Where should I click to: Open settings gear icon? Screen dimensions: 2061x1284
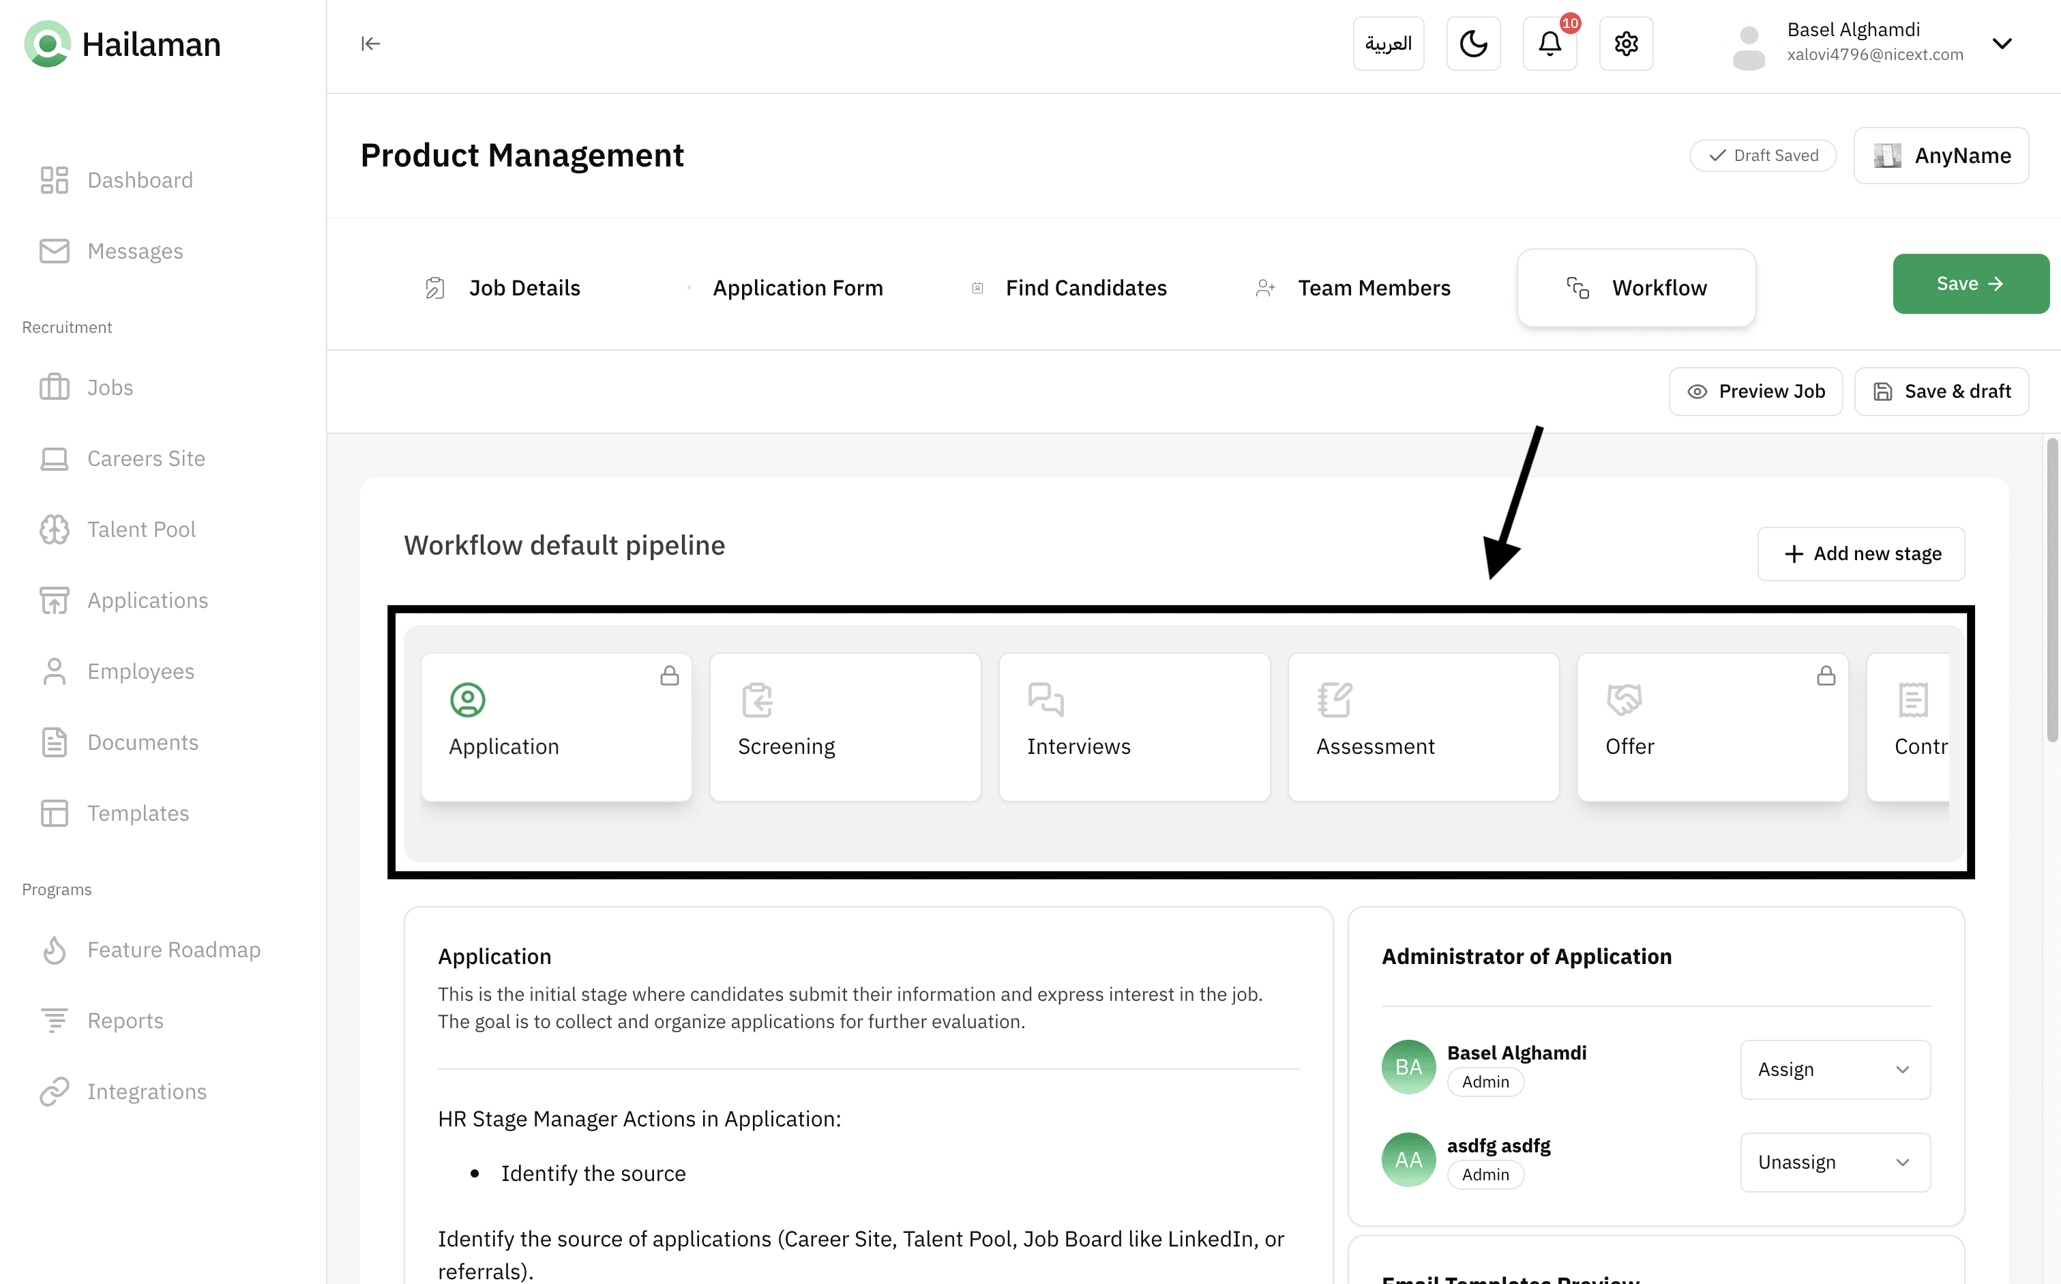coord(1625,43)
